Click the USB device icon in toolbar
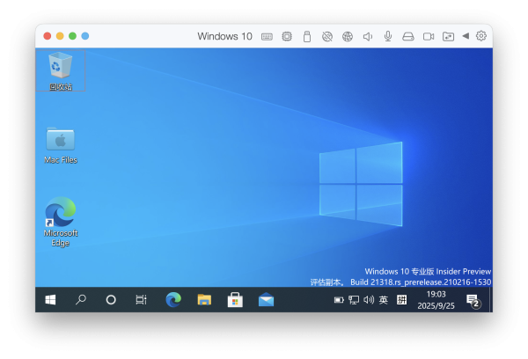Viewport: 528px width, 359px height. click(307, 36)
